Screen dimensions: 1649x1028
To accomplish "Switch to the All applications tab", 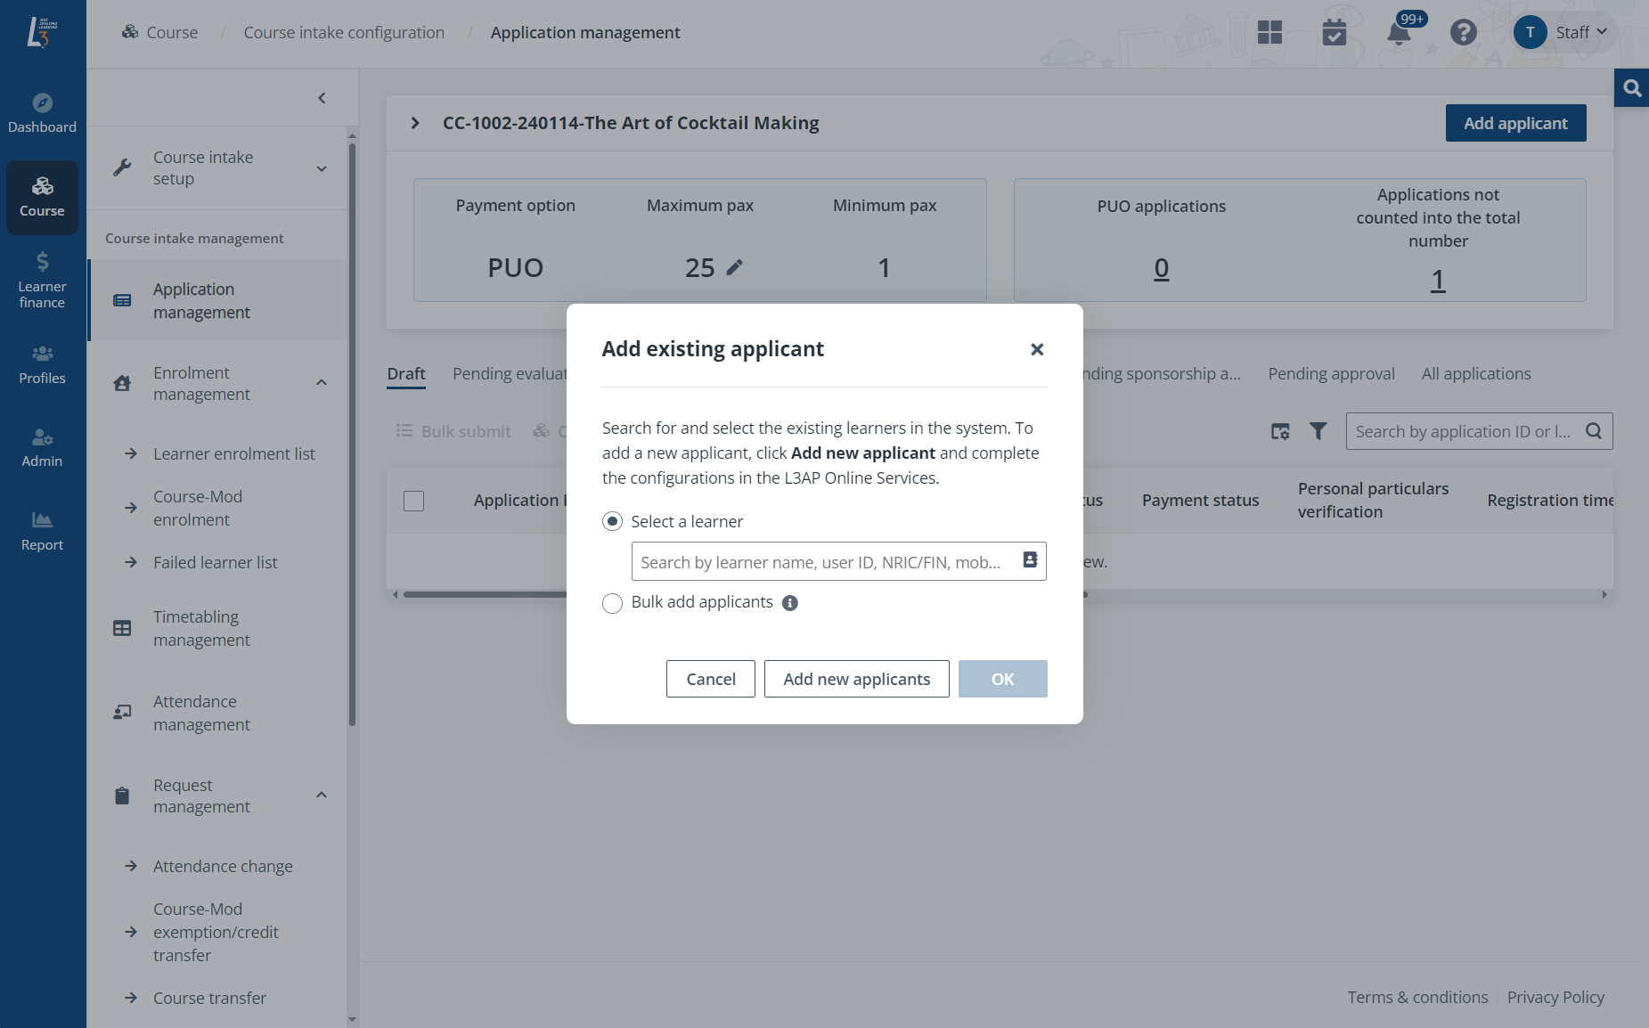I will [x=1475, y=373].
